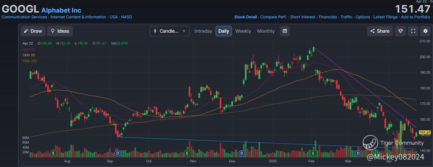Viewport: 433px width, 167px height.
Task: Select the Daily timeframe
Action: point(224,31)
